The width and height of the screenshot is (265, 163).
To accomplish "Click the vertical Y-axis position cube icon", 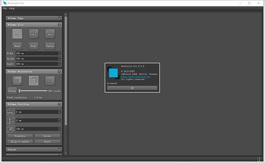I will pyautogui.click(x=11, y=120).
